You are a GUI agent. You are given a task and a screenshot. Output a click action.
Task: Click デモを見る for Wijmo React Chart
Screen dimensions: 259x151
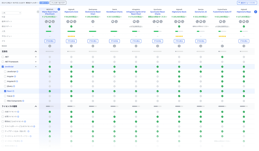tap(50, 41)
